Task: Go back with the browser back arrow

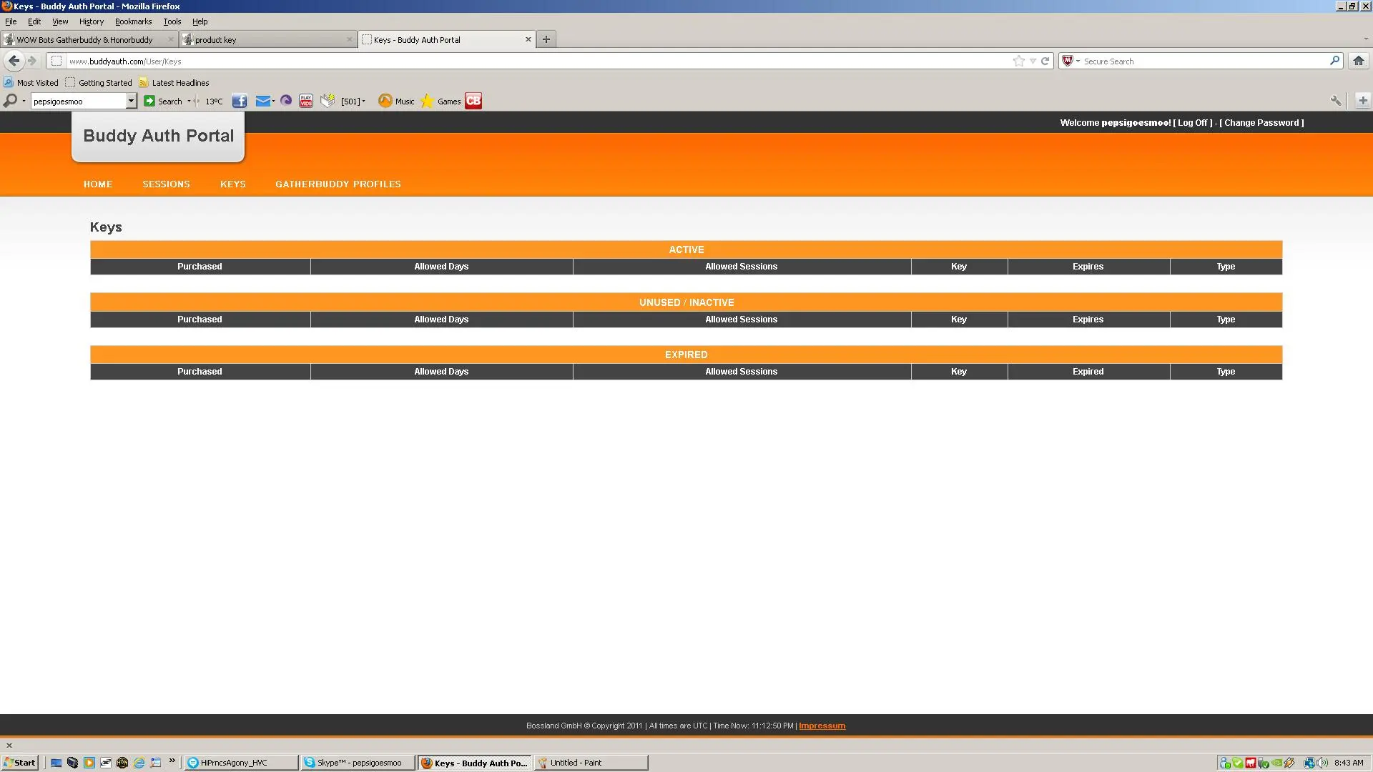Action: (14, 61)
